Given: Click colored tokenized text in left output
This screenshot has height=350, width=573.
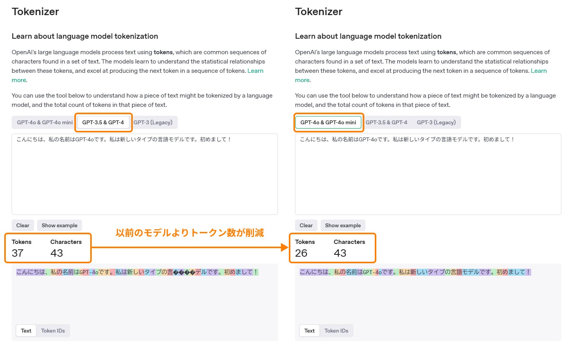Looking at the screenshot, I should tap(137, 272).
